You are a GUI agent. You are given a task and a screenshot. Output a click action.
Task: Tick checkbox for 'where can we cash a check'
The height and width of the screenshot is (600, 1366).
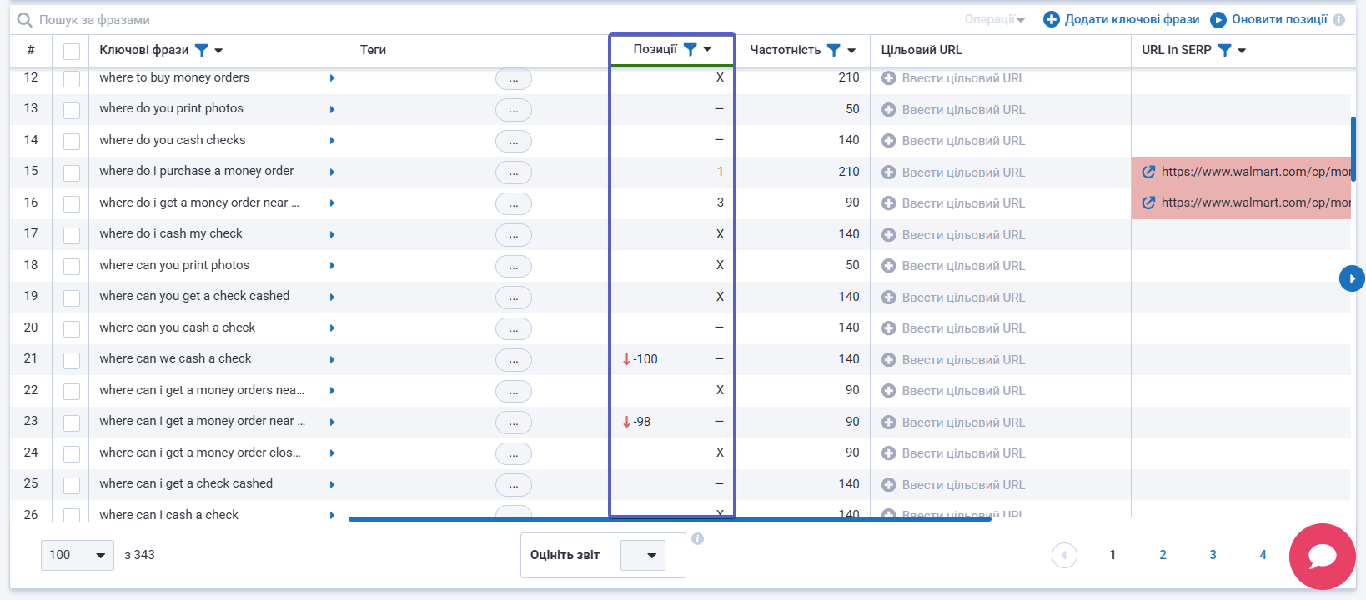pos(72,360)
